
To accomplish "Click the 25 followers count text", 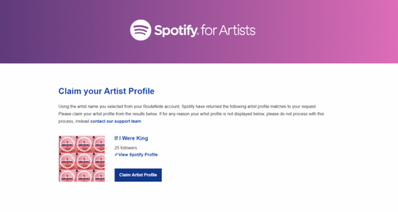I will (125, 148).
